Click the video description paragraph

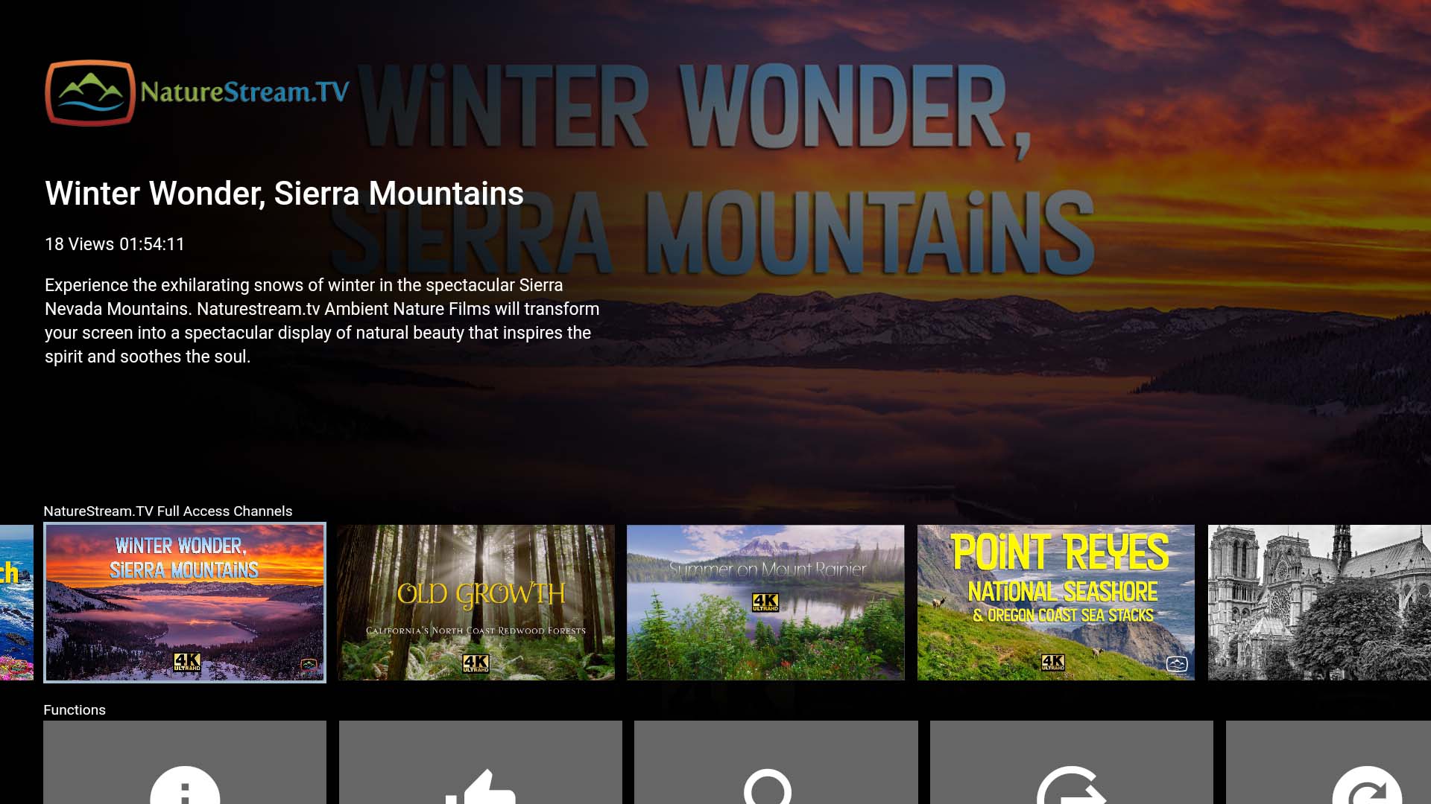(x=322, y=321)
